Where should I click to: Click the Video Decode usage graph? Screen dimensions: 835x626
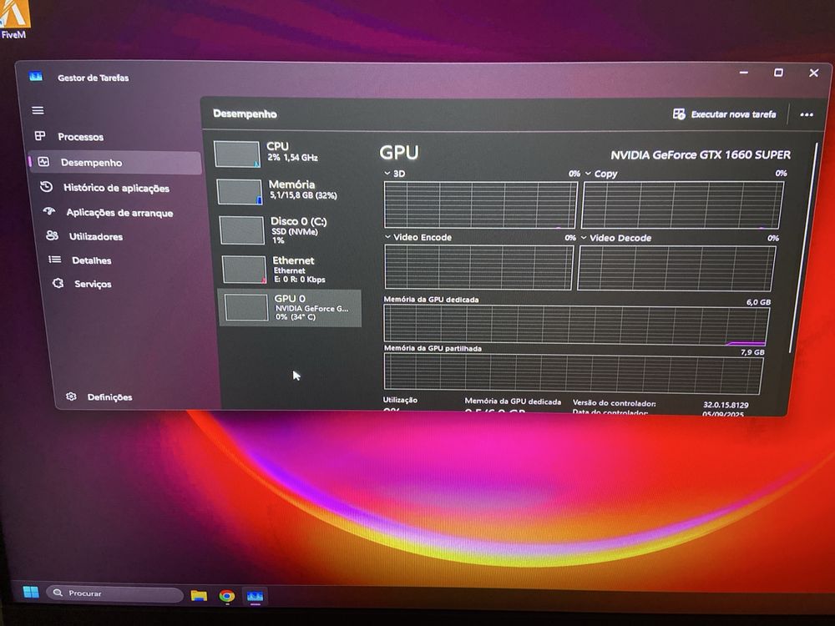pyautogui.click(x=676, y=268)
